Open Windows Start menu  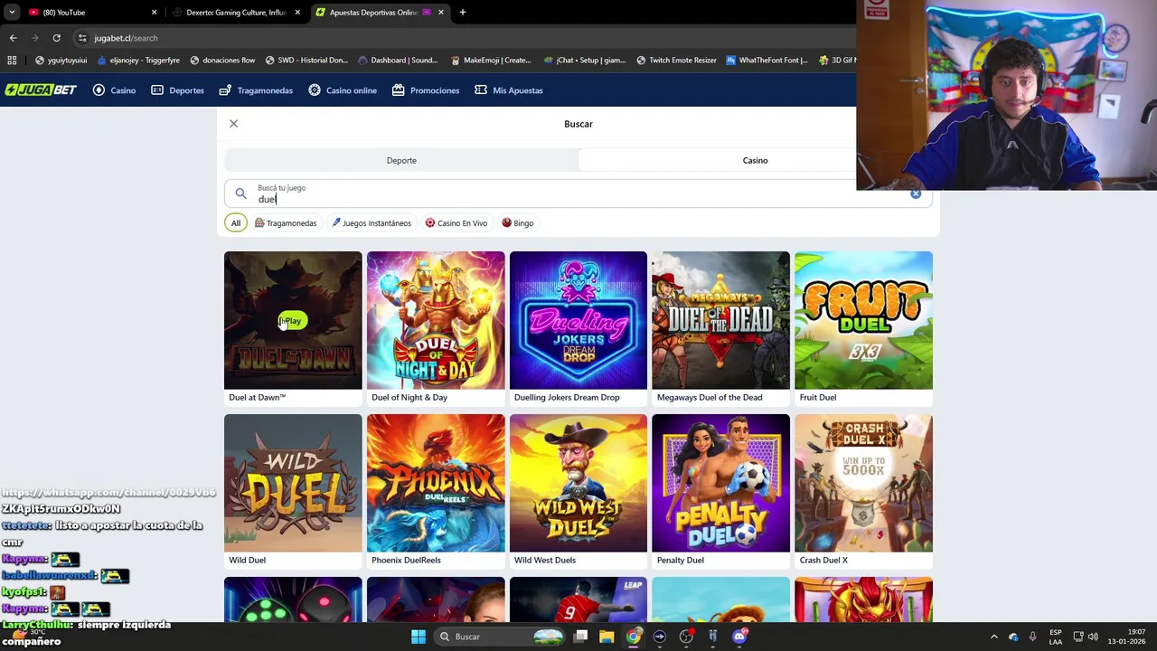point(418,637)
